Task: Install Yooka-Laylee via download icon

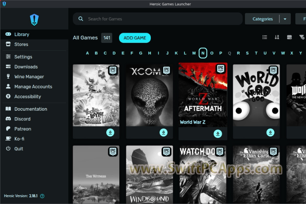Action: point(110,133)
